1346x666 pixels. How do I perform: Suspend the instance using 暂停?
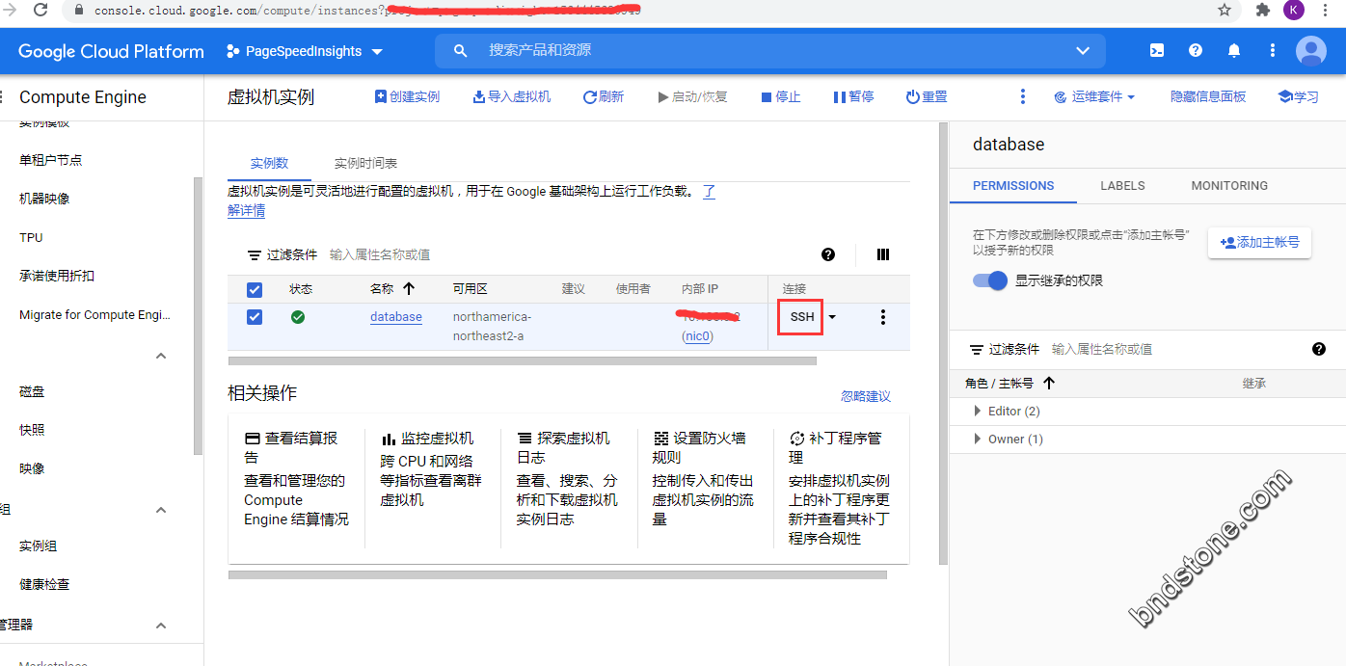tap(853, 97)
